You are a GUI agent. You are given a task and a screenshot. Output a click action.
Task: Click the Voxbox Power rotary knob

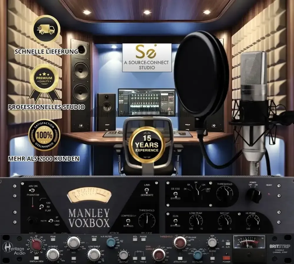click(x=253, y=195)
